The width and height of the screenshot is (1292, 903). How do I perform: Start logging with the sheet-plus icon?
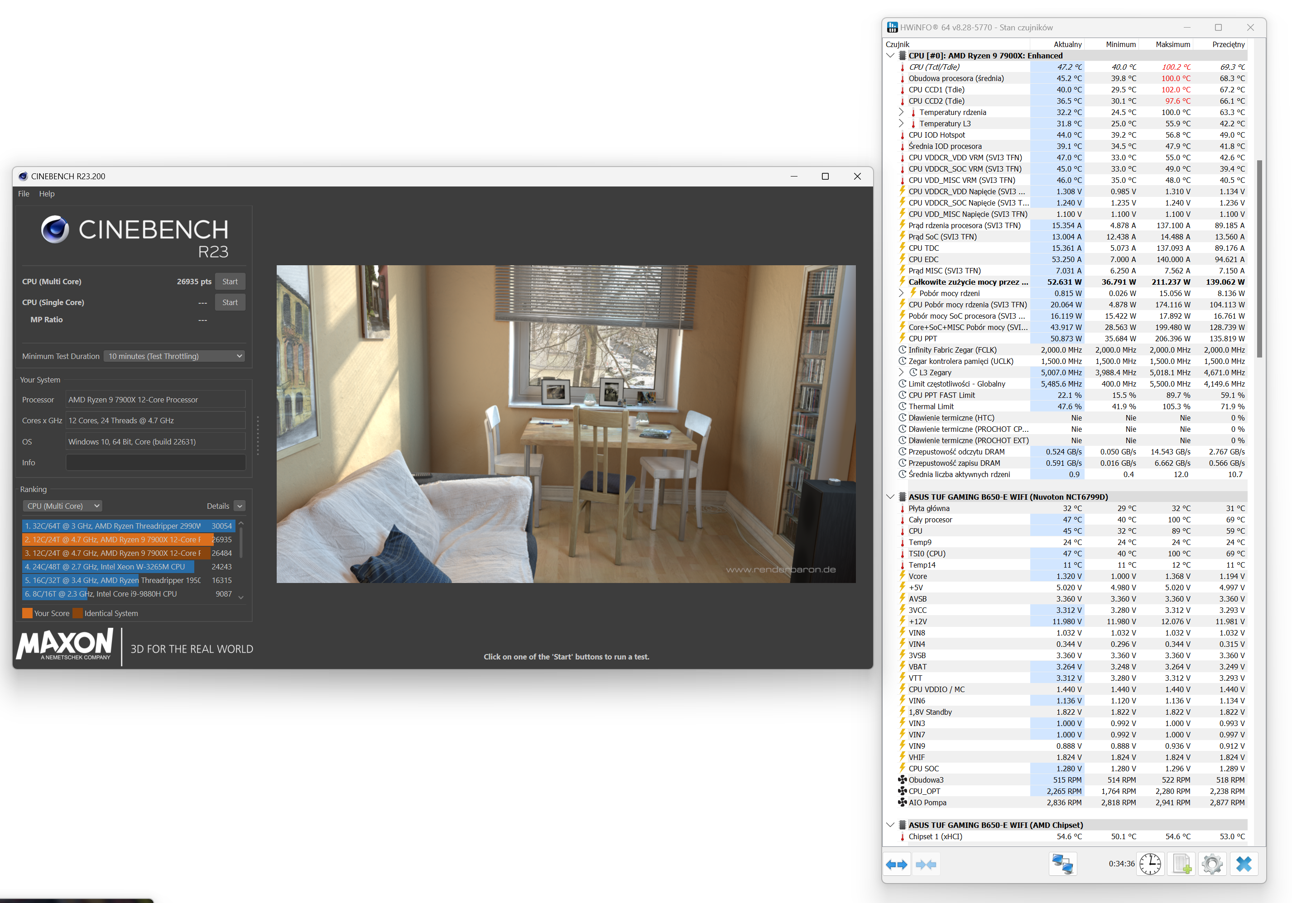1182,864
